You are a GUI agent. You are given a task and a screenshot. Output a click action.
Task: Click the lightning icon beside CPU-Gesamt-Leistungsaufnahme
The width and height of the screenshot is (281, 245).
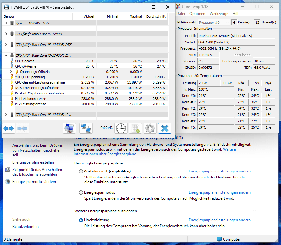12,82
